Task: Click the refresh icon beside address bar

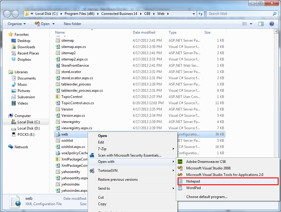Action: [201, 14]
